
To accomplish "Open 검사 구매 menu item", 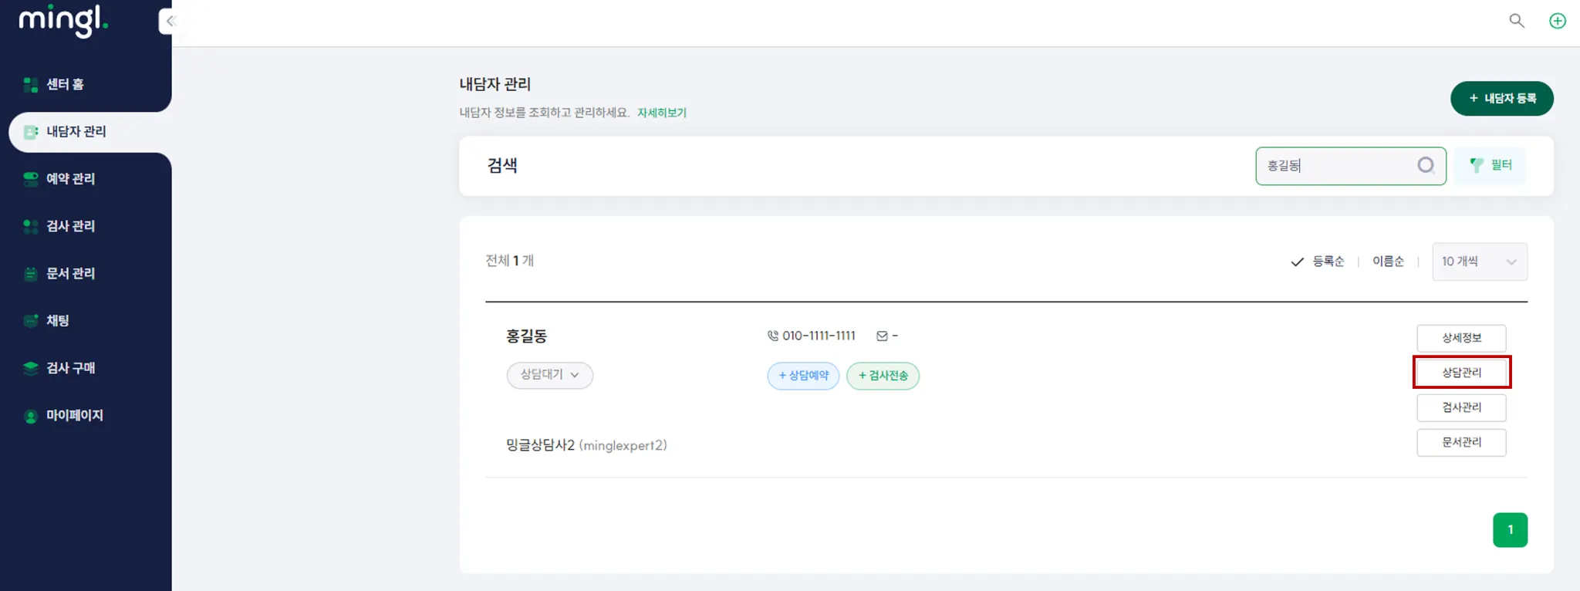I will click(x=70, y=368).
